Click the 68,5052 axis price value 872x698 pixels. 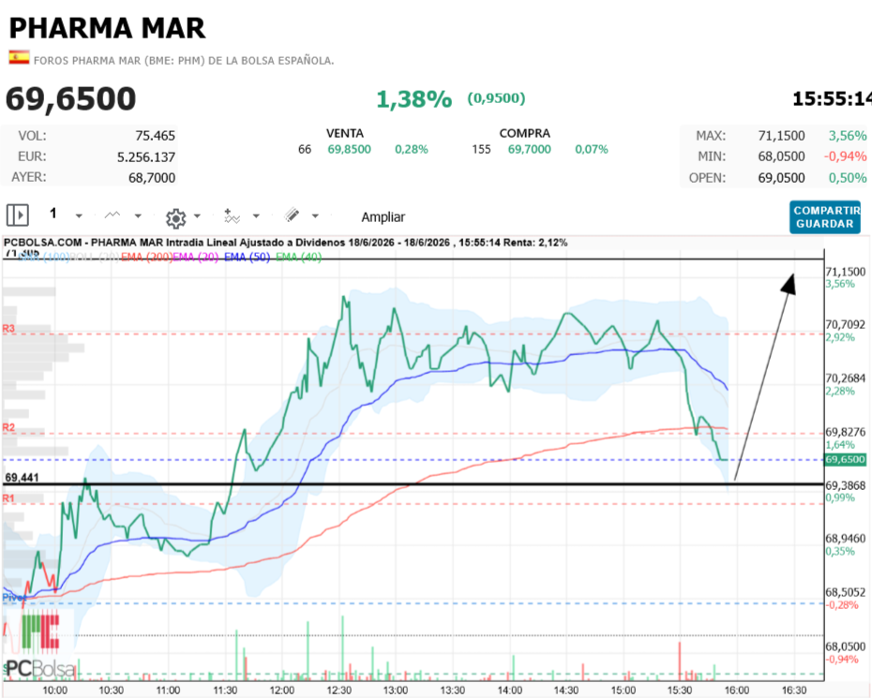pyautogui.click(x=846, y=592)
